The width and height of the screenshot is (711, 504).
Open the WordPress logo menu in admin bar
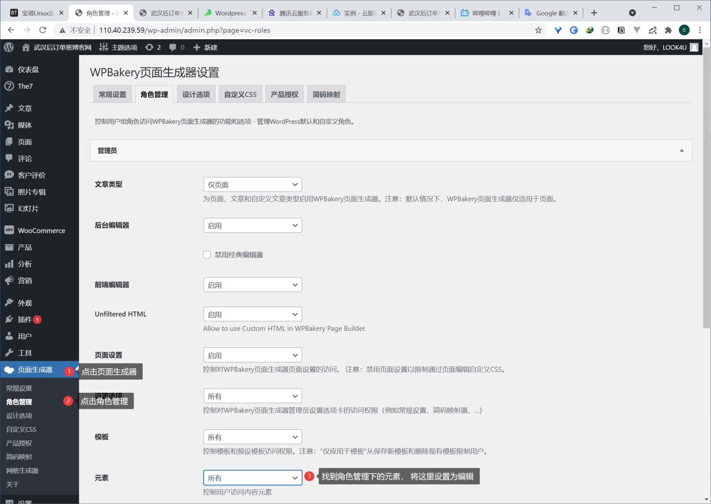(9, 47)
